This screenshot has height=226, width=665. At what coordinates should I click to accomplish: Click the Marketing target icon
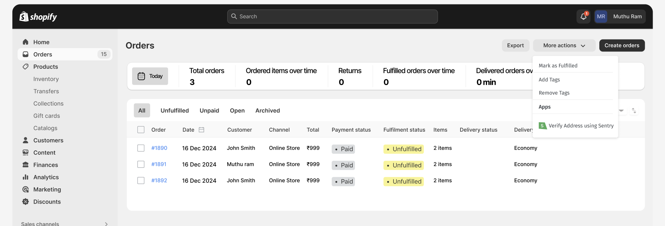pyautogui.click(x=25, y=189)
